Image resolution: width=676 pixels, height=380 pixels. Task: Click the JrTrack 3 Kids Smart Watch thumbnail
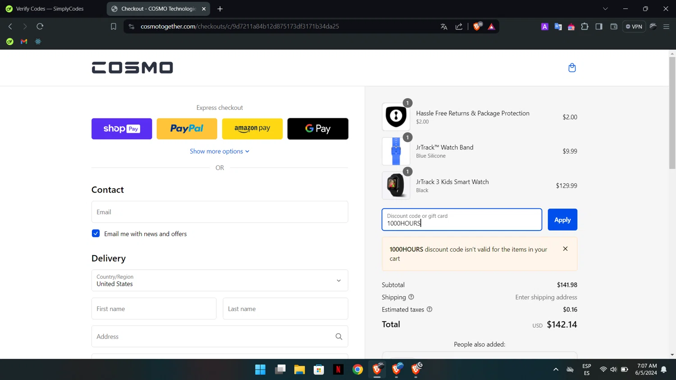click(x=396, y=185)
